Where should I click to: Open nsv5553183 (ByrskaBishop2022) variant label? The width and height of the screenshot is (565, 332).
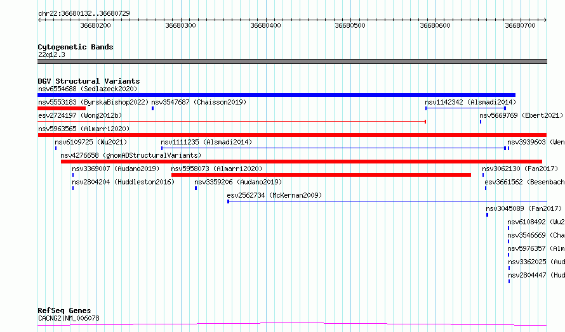pos(93,102)
